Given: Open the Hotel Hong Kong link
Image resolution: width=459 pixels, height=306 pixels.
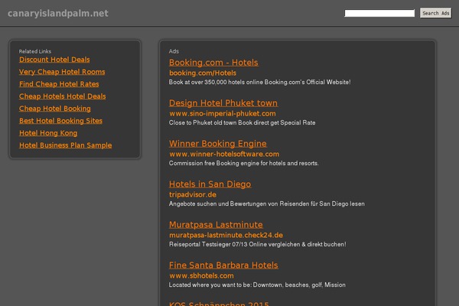Looking at the screenshot, I should point(48,133).
